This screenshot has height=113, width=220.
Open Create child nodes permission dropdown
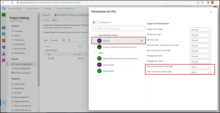tap(200, 30)
